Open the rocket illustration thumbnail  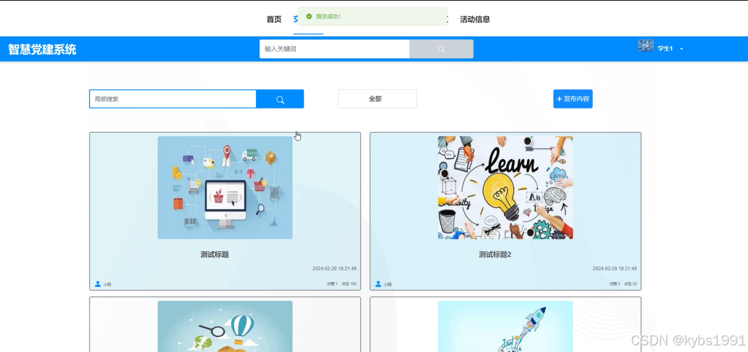pos(505,326)
